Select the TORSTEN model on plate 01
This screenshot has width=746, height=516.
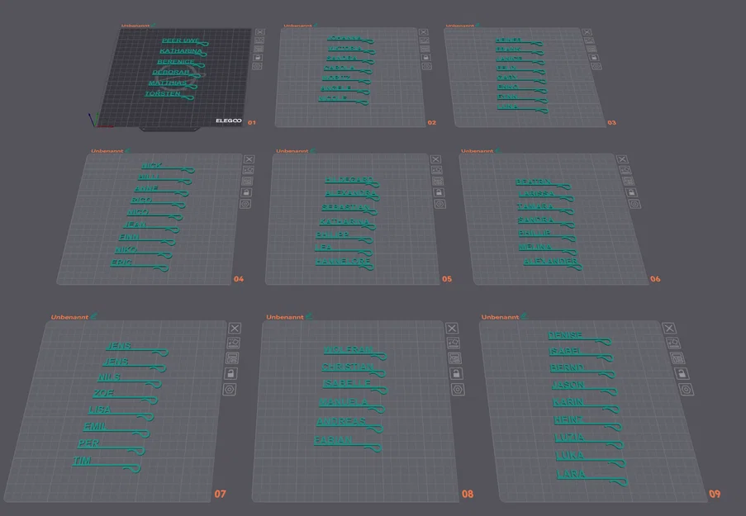pos(169,95)
